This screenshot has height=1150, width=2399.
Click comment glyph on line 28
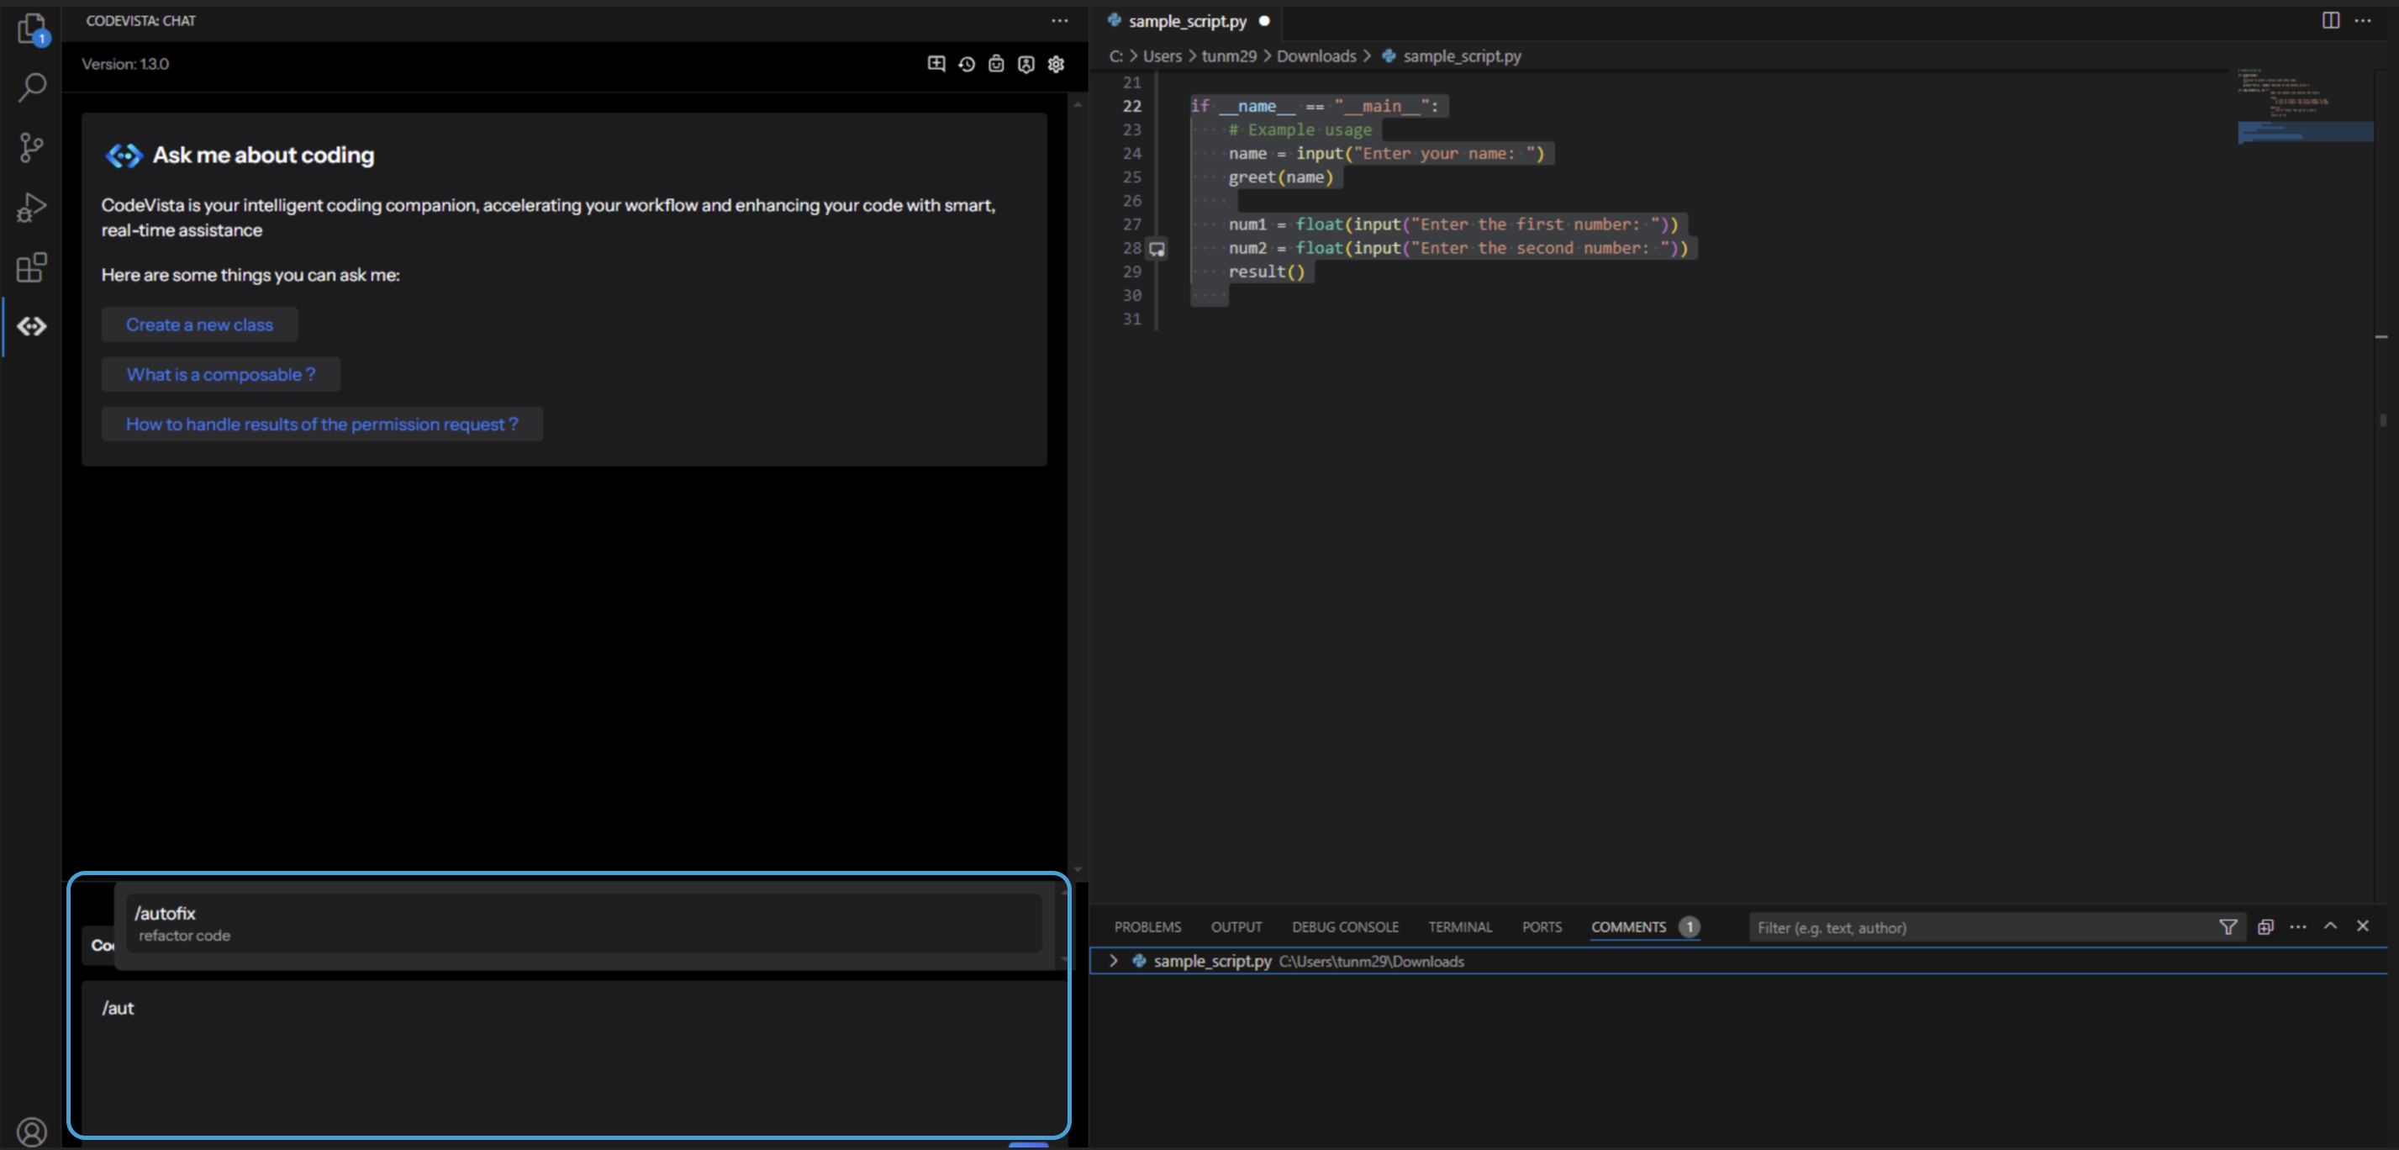click(1157, 249)
